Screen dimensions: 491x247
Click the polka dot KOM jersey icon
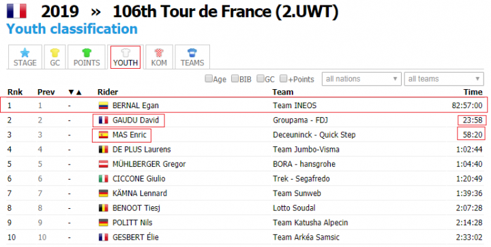pos(159,52)
